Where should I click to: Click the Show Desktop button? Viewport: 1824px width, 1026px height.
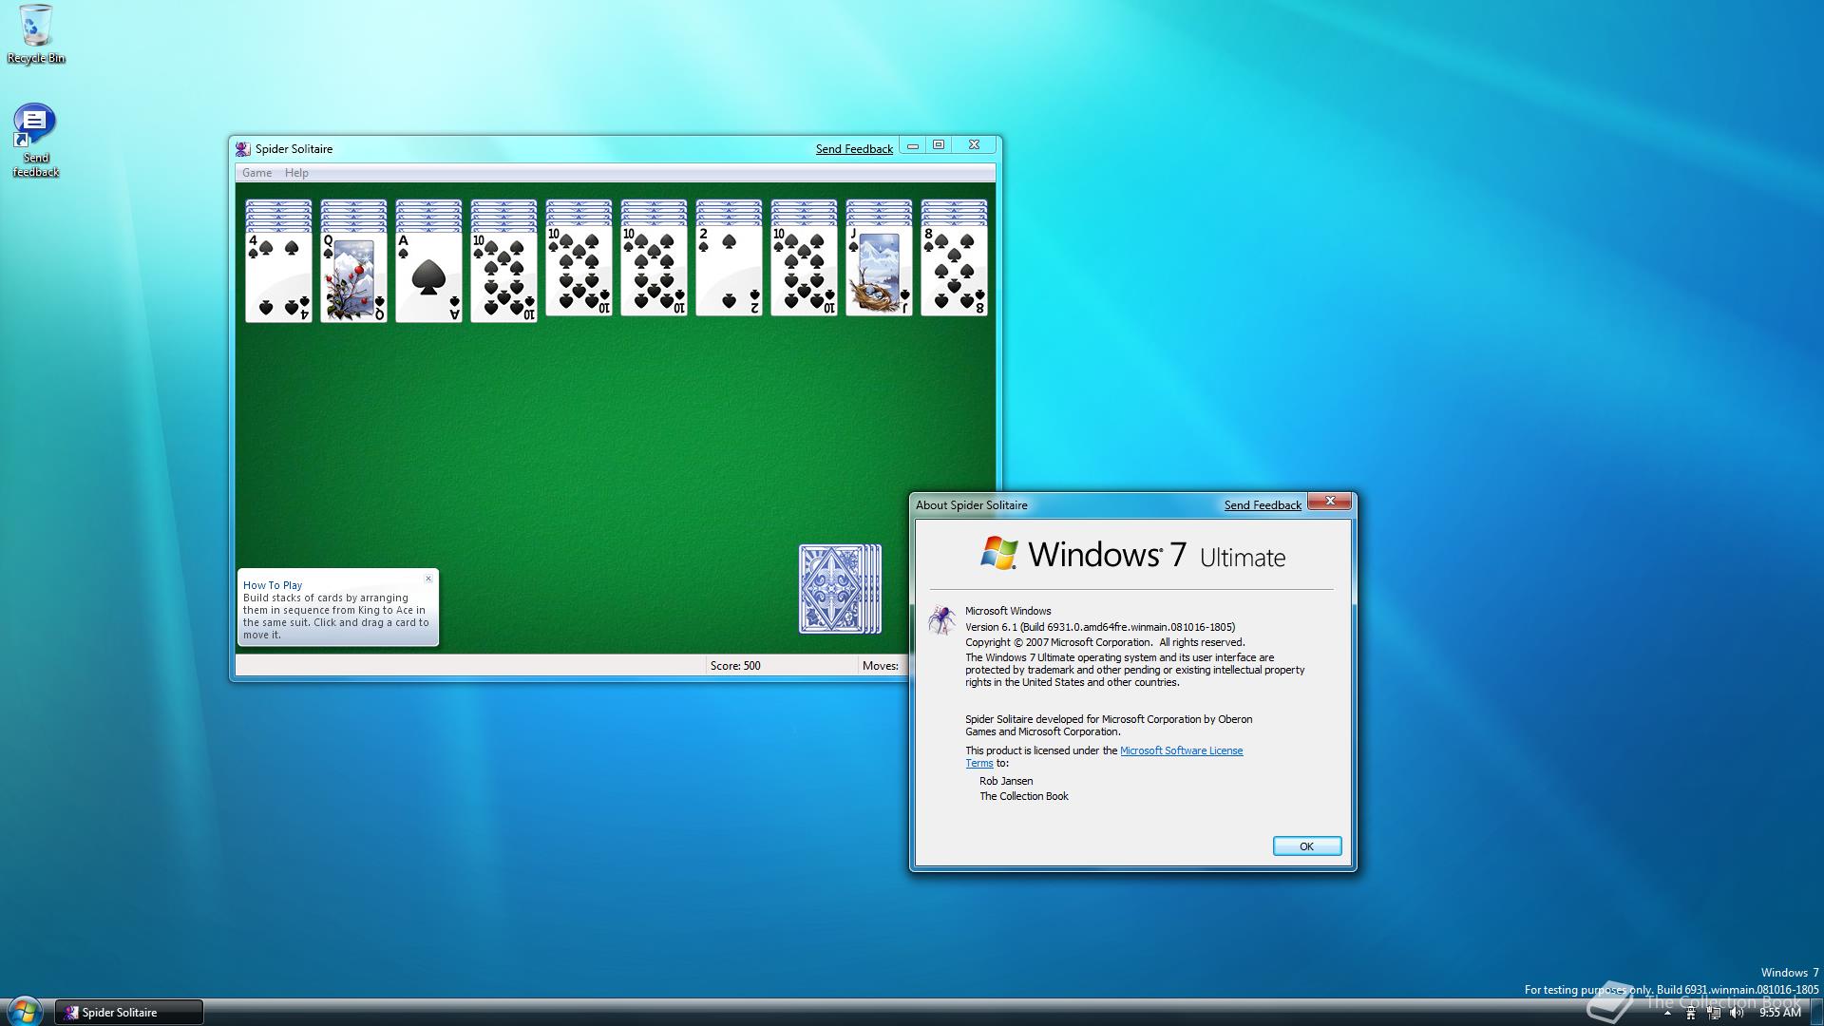1815,1013
